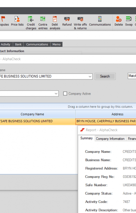Open Communications phone icon in toolbar
Screen dimensions: 136x213
(100, 19)
